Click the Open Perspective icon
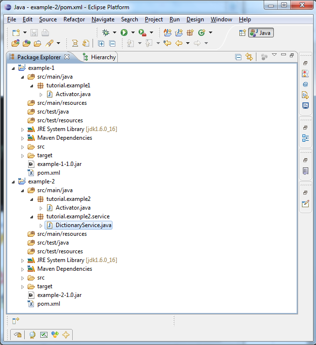Image resolution: width=316 pixels, height=345 pixels. pyautogui.click(x=242, y=33)
